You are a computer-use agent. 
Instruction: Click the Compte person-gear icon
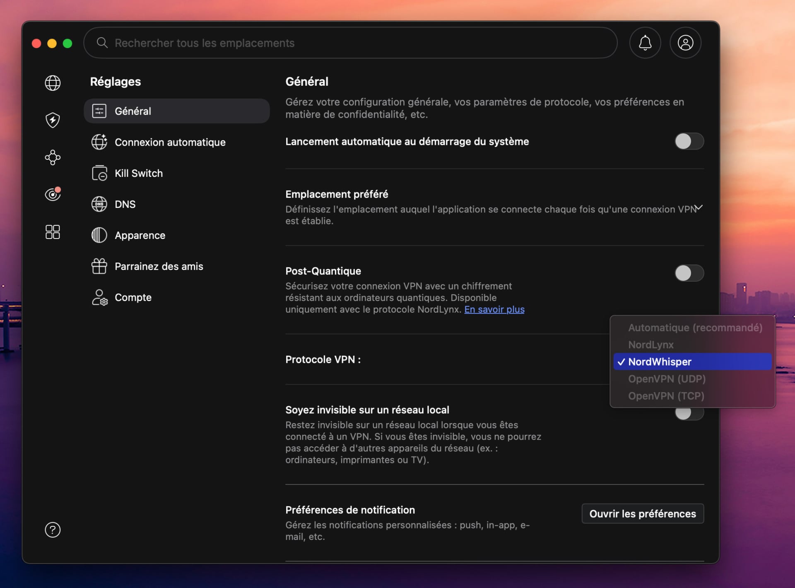point(99,297)
